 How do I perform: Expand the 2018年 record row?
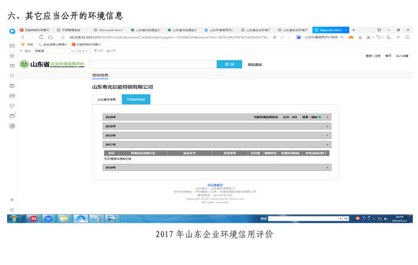click(x=217, y=136)
